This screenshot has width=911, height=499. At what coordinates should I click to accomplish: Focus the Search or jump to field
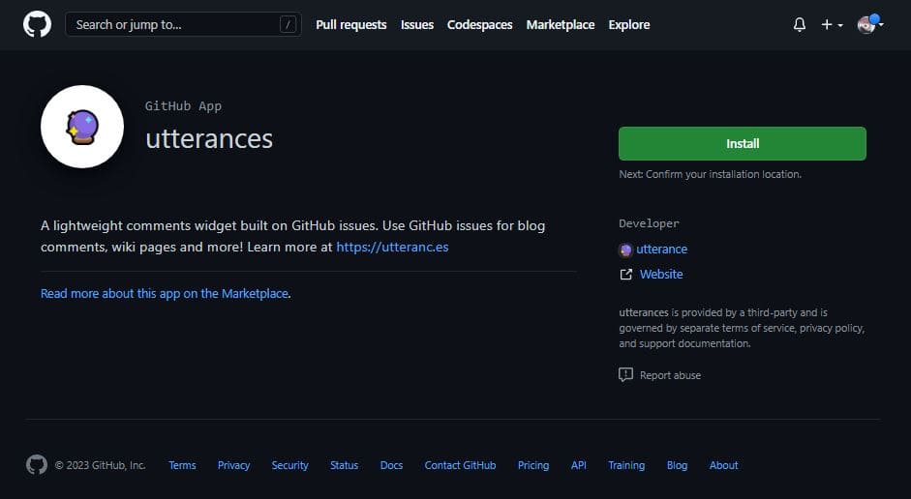(x=183, y=24)
